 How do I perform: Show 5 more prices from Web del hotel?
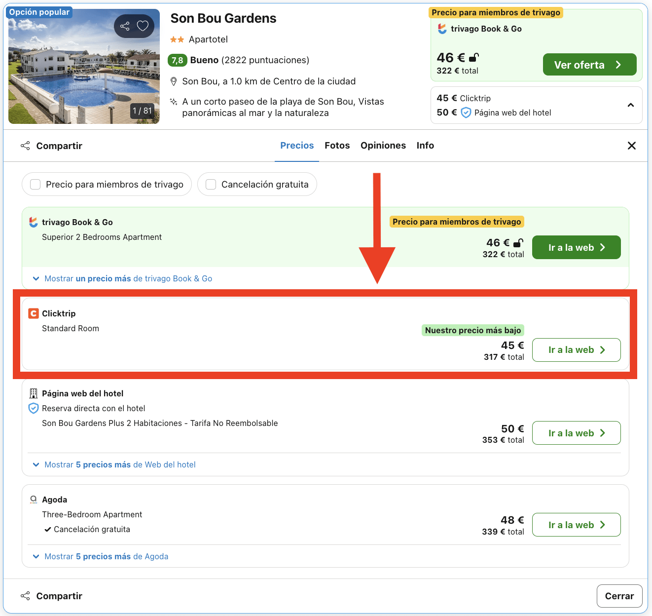coord(114,464)
